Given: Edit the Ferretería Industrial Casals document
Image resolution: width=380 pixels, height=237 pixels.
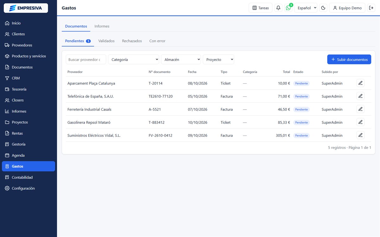Looking at the screenshot, I should pos(360,109).
